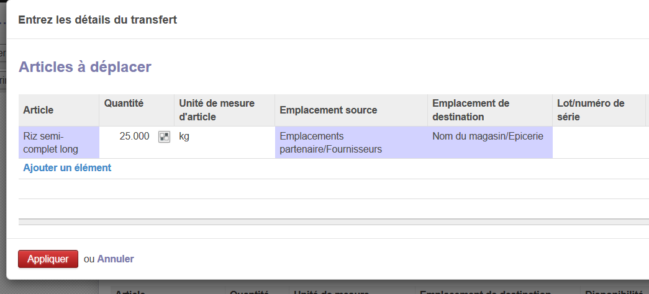Screen dimensions: 649x294
Task: Click the Articles à déplacer heading
Action: click(x=85, y=67)
